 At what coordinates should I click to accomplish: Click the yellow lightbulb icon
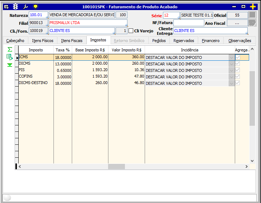coord(36,7)
